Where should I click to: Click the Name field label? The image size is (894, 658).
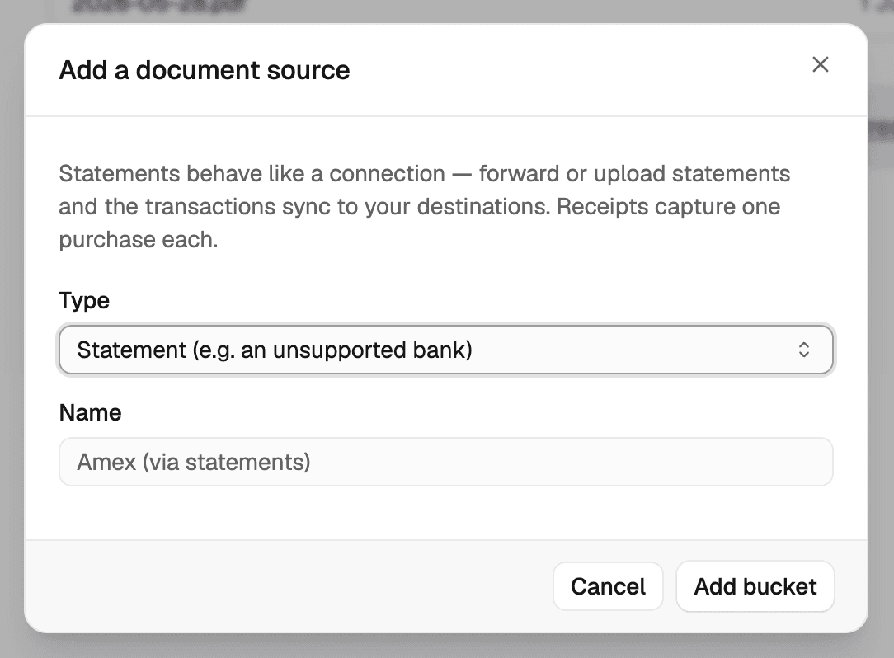90,412
